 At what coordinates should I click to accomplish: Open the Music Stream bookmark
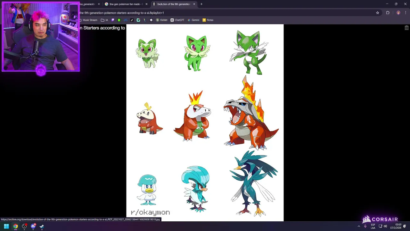pyautogui.click(x=88, y=20)
